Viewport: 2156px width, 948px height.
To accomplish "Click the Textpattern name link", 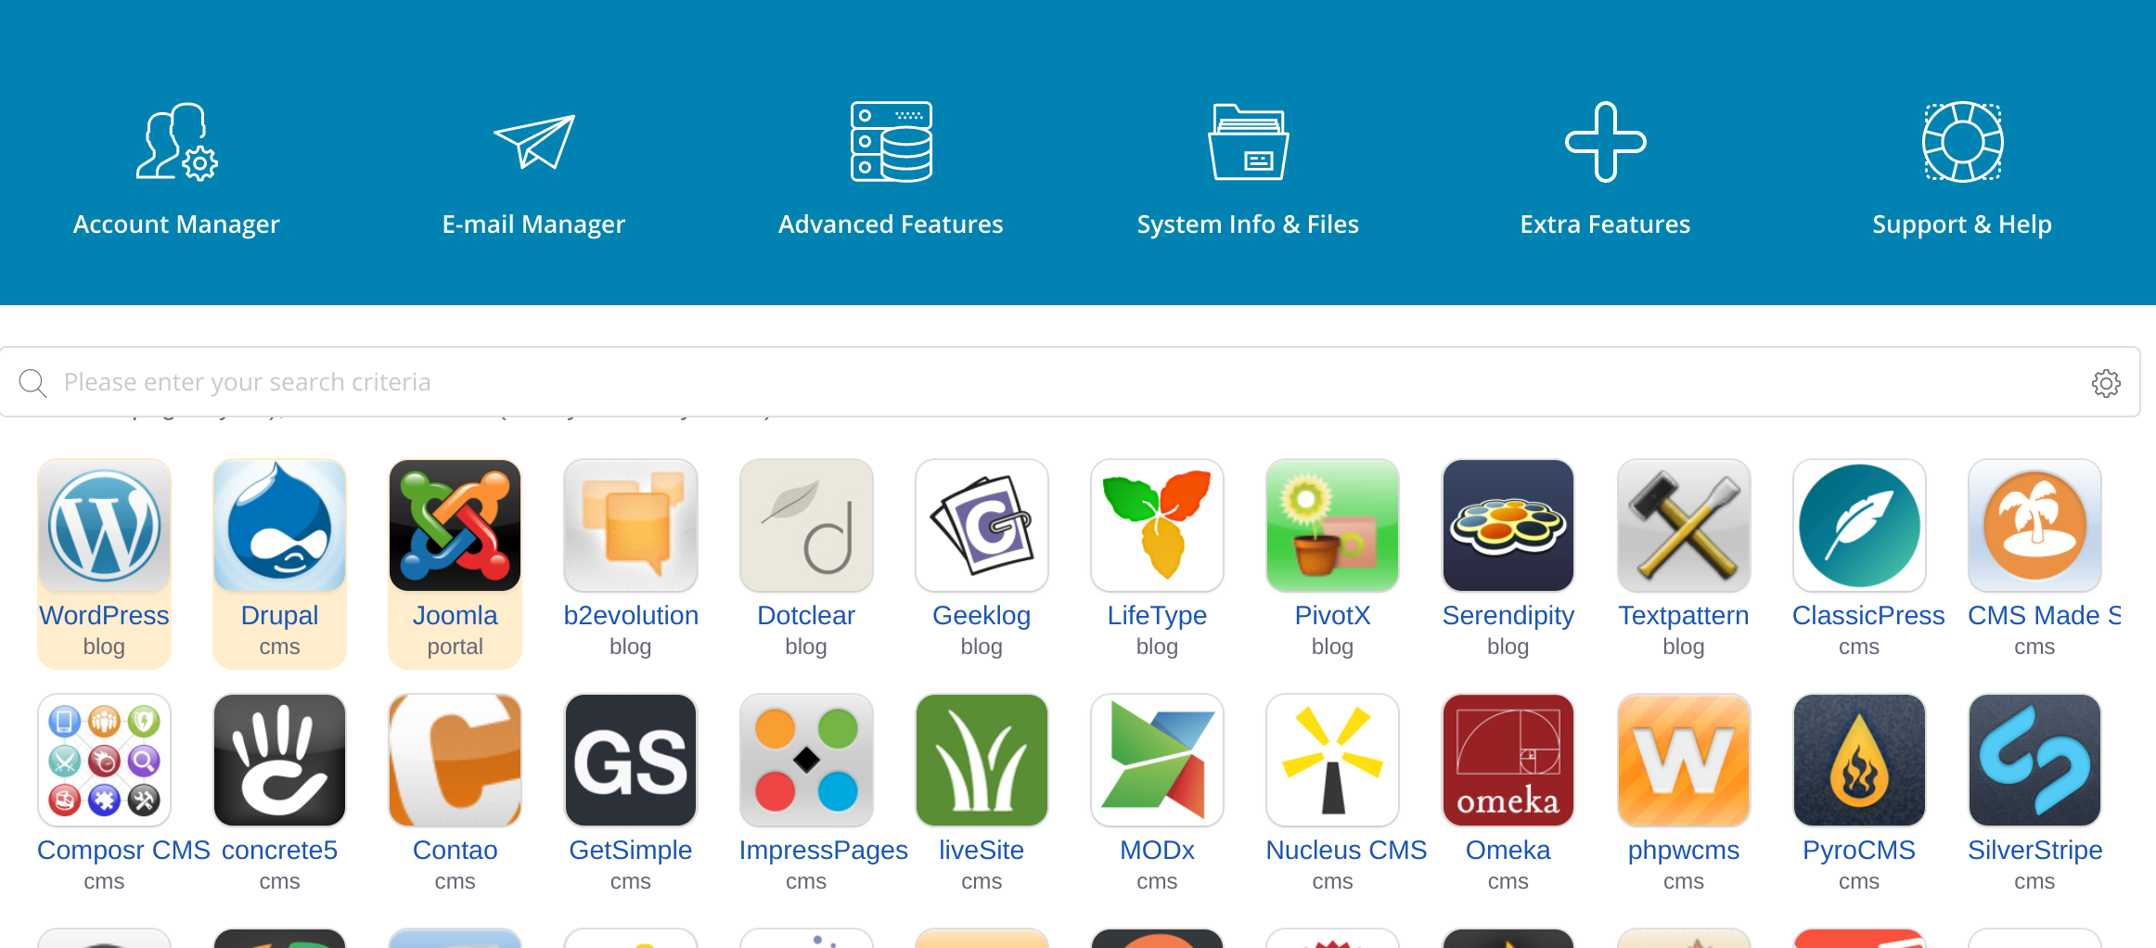I will point(1683,616).
